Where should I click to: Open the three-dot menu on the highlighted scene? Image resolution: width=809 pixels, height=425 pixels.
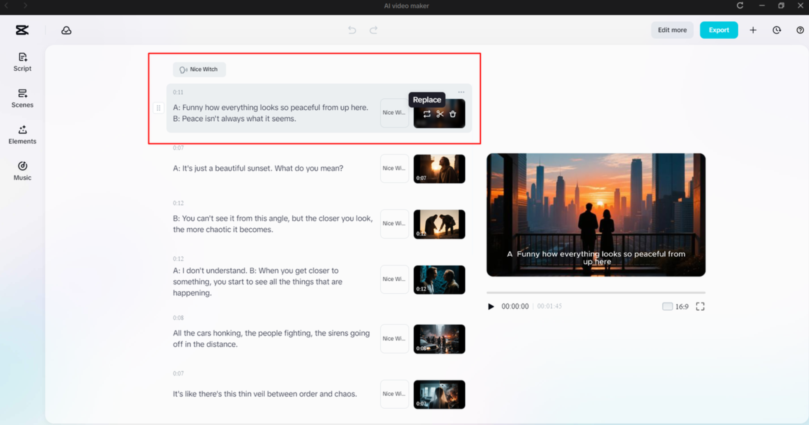pyautogui.click(x=461, y=92)
